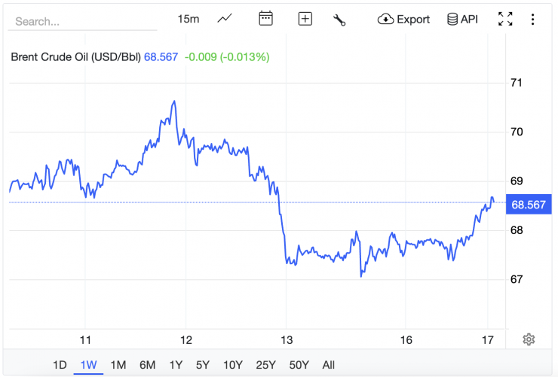Switch to 6M time range
The image size is (558, 377).
(147, 365)
